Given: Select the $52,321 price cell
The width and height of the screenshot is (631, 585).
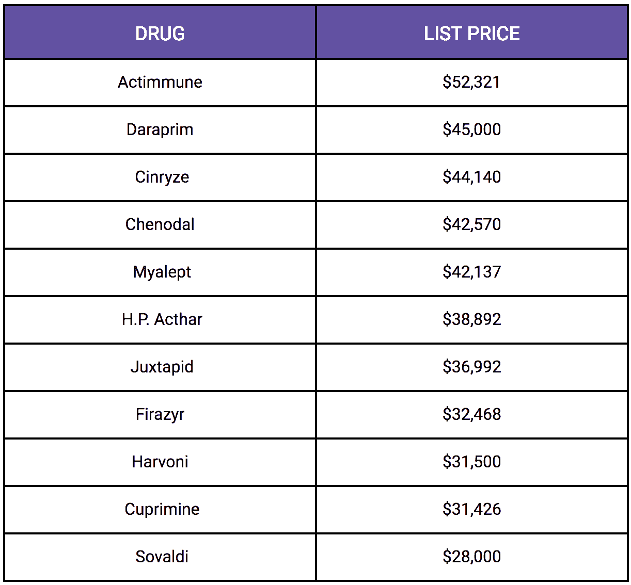Looking at the screenshot, I should pyautogui.click(x=471, y=82).
